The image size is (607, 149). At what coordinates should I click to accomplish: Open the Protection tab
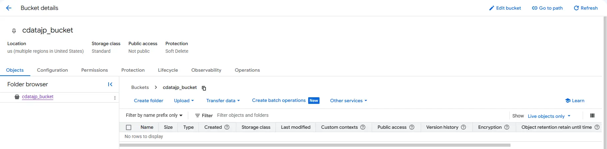pyautogui.click(x=133, y=70)
